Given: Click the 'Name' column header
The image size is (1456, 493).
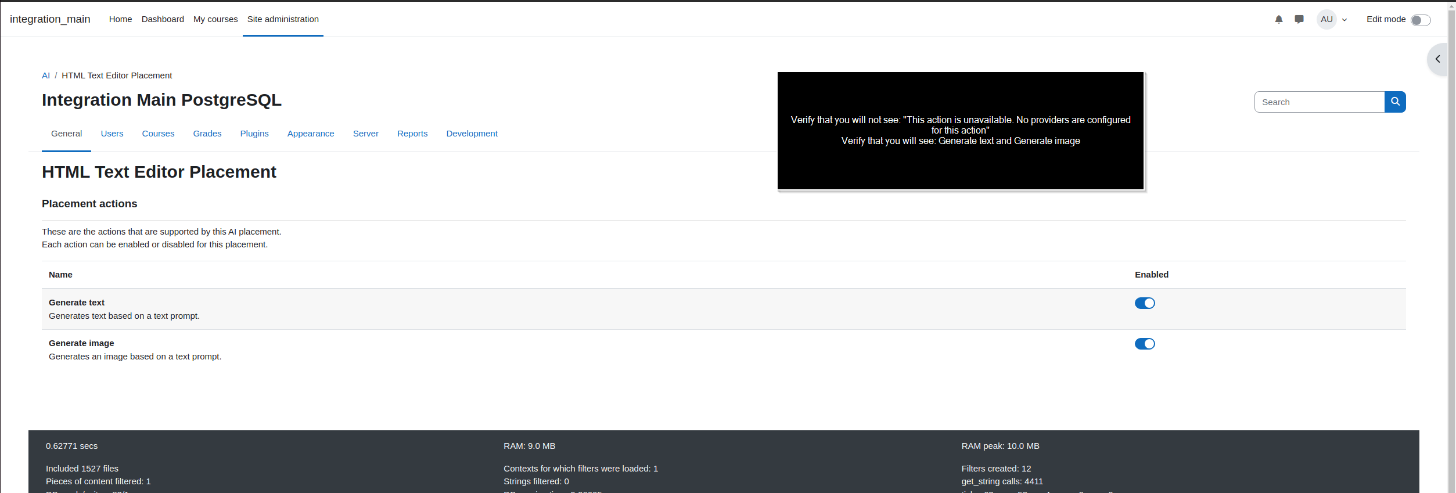Looking at the screenshot, I should point(60,275).
